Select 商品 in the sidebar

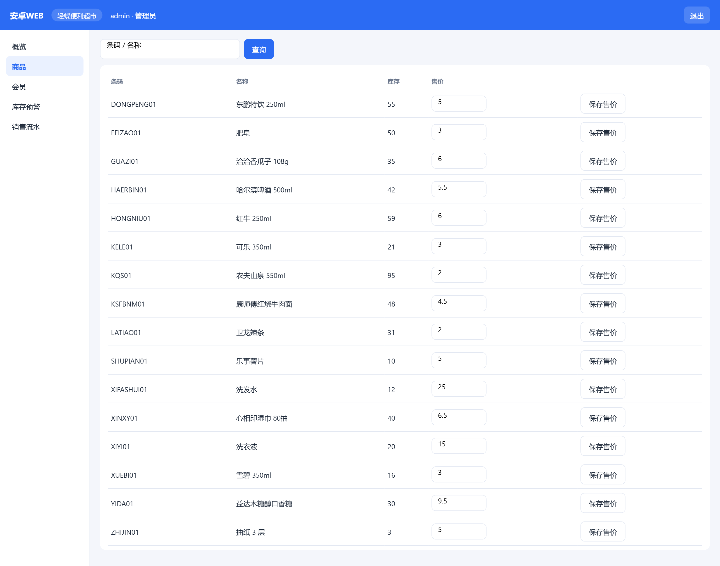pos(45,66)
